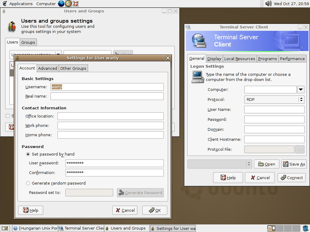
Task: Switch to Users and Groups taskbar button
Action: (127, 228)
